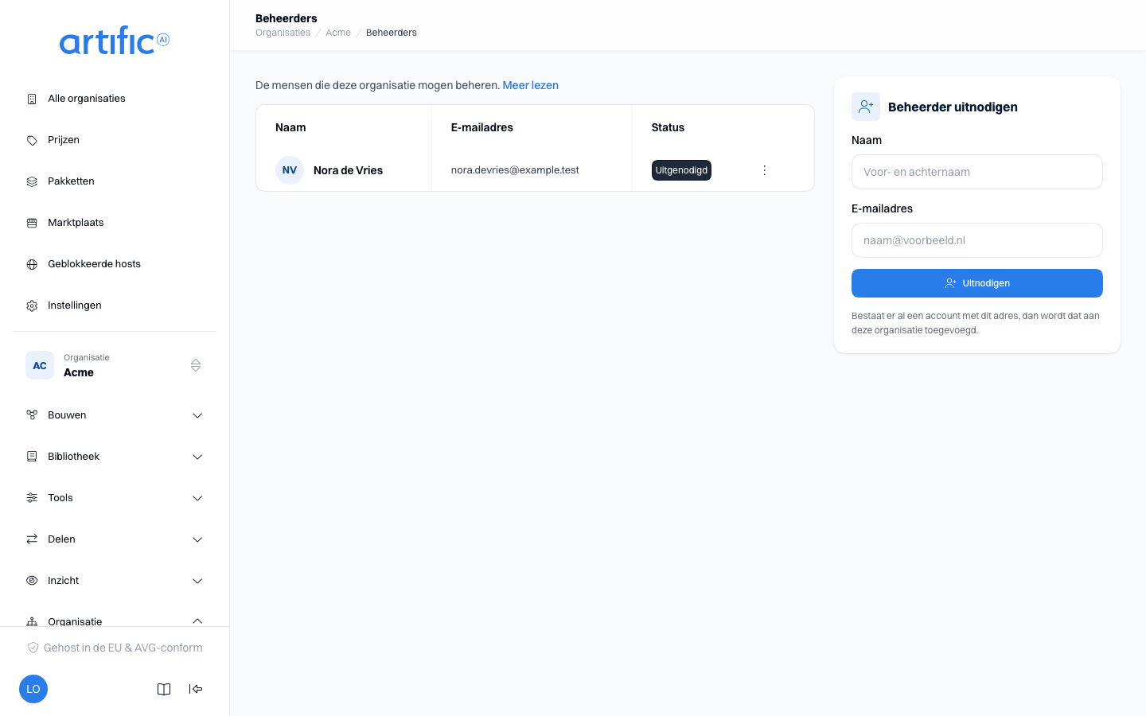Viewport: 1146px width, 716px height.
Task: Click the AC organisation avatar
Action: pyautogui.click(x=40, y=365)
